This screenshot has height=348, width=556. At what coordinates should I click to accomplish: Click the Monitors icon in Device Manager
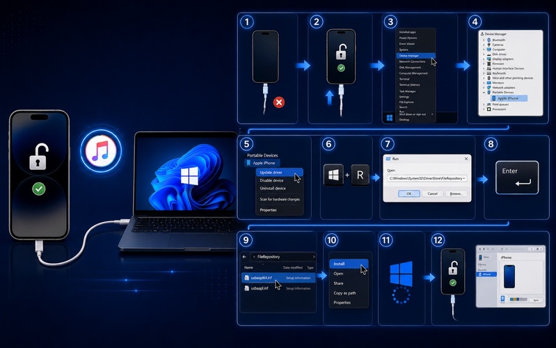489,83
